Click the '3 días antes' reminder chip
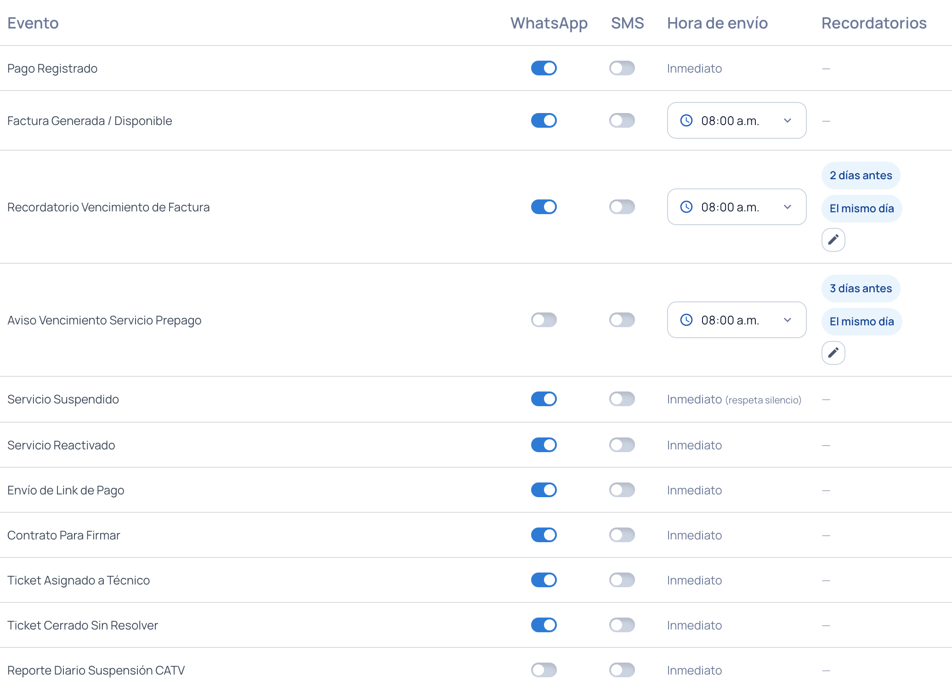Viewport: 952px width, 692px height. pos(861,289)
